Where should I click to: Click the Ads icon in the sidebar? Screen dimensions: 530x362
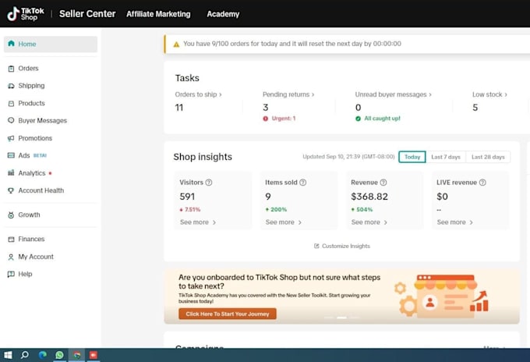pyautogui.click(x=11, y=155)
